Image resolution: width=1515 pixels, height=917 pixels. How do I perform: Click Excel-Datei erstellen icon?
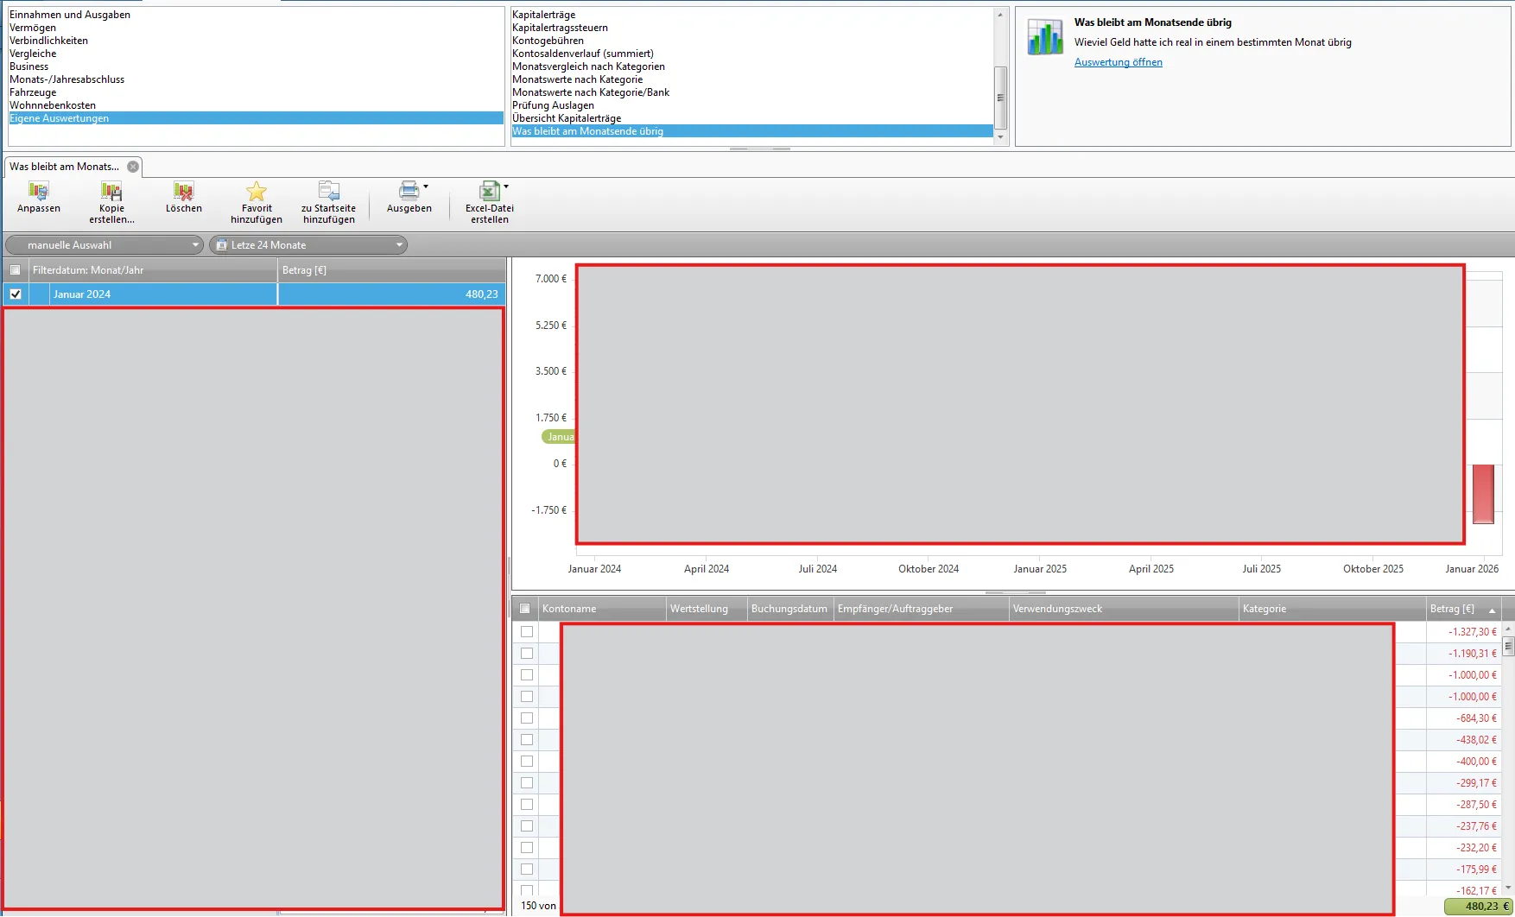point(488,191)
